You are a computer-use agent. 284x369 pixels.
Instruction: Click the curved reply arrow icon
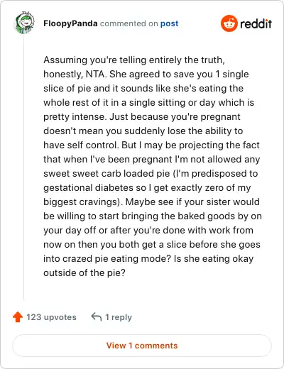pyautogui.click(x=97, y=316)
